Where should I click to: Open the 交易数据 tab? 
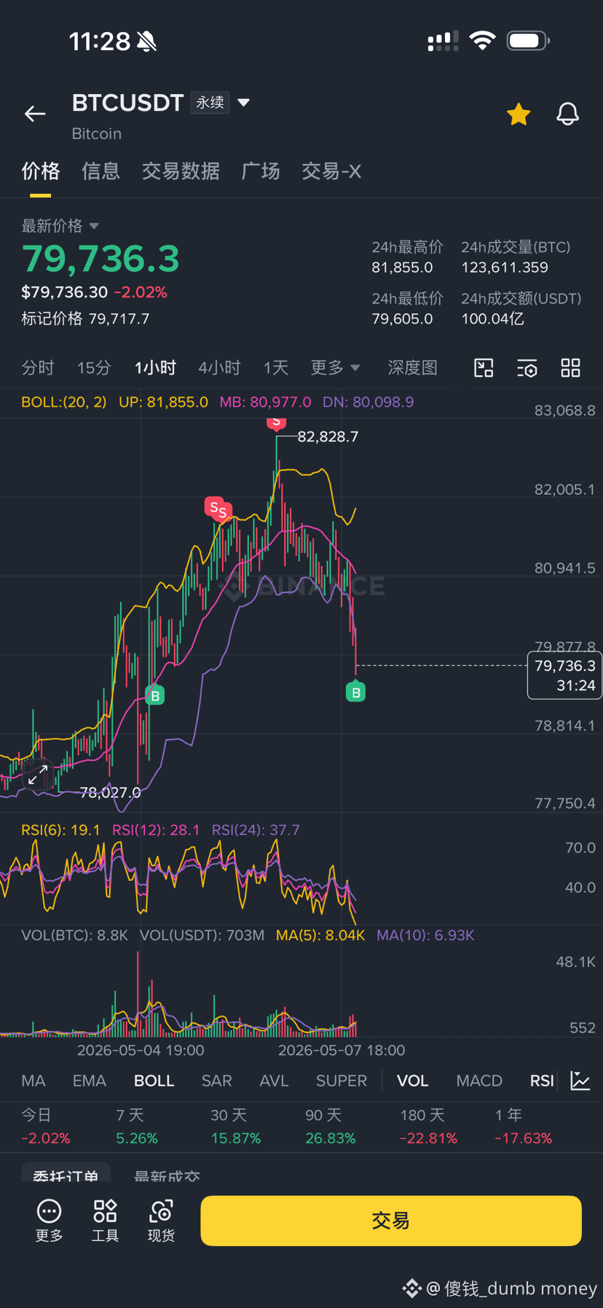click(x=181, y=171)
